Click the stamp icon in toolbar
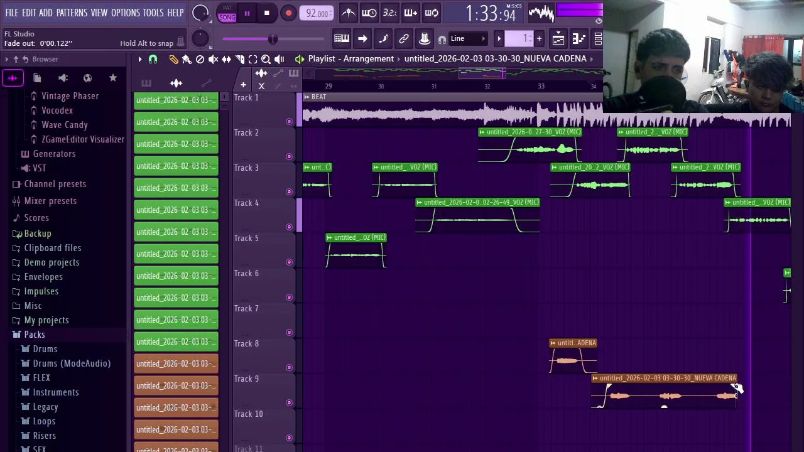The width and height of the screenshot is (804, 452). (425, 39)
